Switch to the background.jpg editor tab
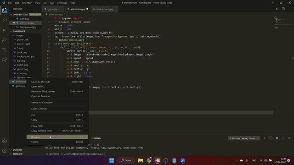 point(105,9)
